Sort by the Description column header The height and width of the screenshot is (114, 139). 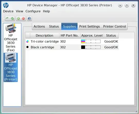(45, 35)
